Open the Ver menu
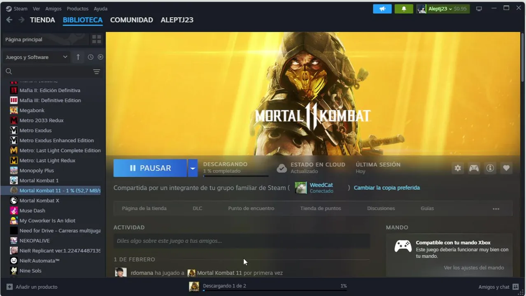 (36, 9)
